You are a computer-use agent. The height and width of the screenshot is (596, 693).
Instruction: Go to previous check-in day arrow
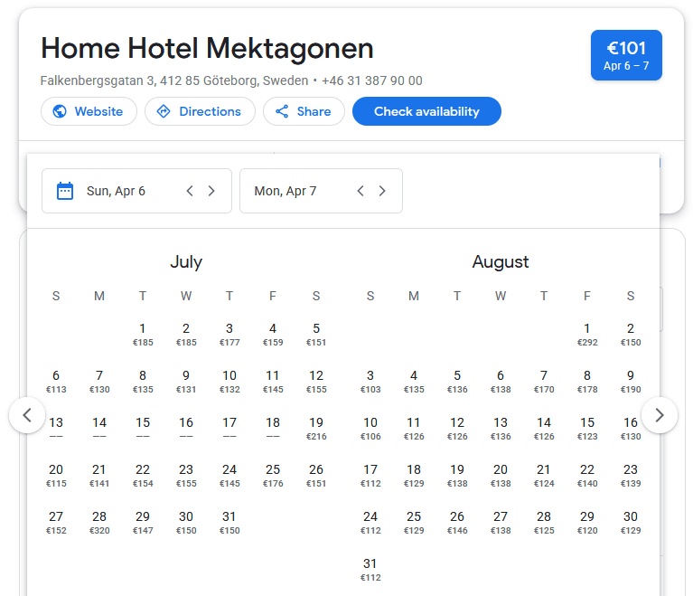point(190,191)
